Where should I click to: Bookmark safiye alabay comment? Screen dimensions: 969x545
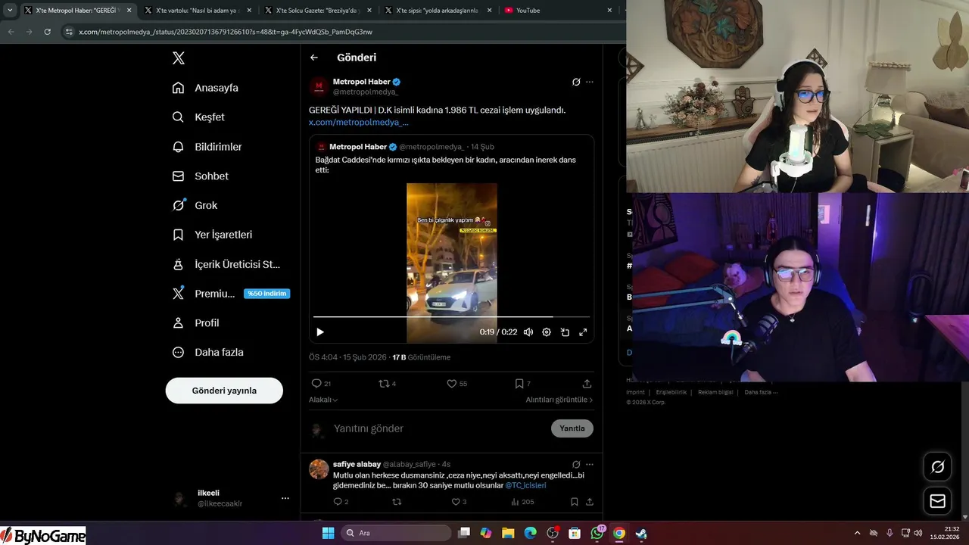[x=575, y=502]
